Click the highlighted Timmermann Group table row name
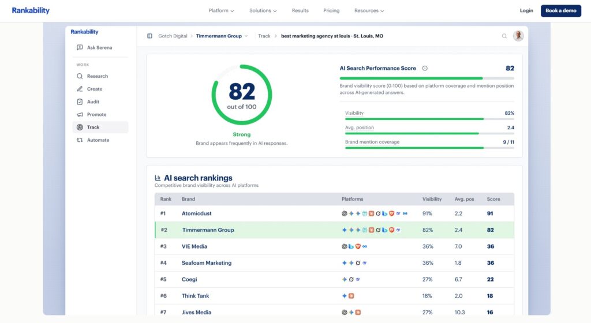 click(208, 230)
